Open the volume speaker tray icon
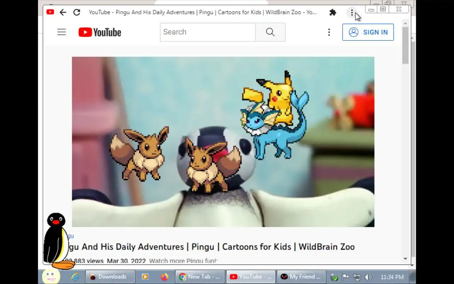This screenshot has width=454, height=284. [x=368, y=277]
